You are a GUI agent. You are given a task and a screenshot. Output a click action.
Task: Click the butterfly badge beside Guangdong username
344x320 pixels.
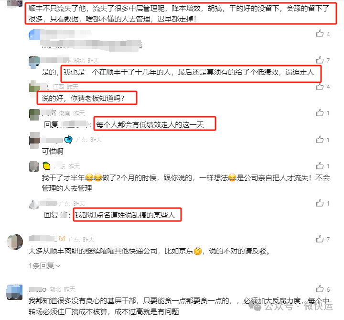62,239
